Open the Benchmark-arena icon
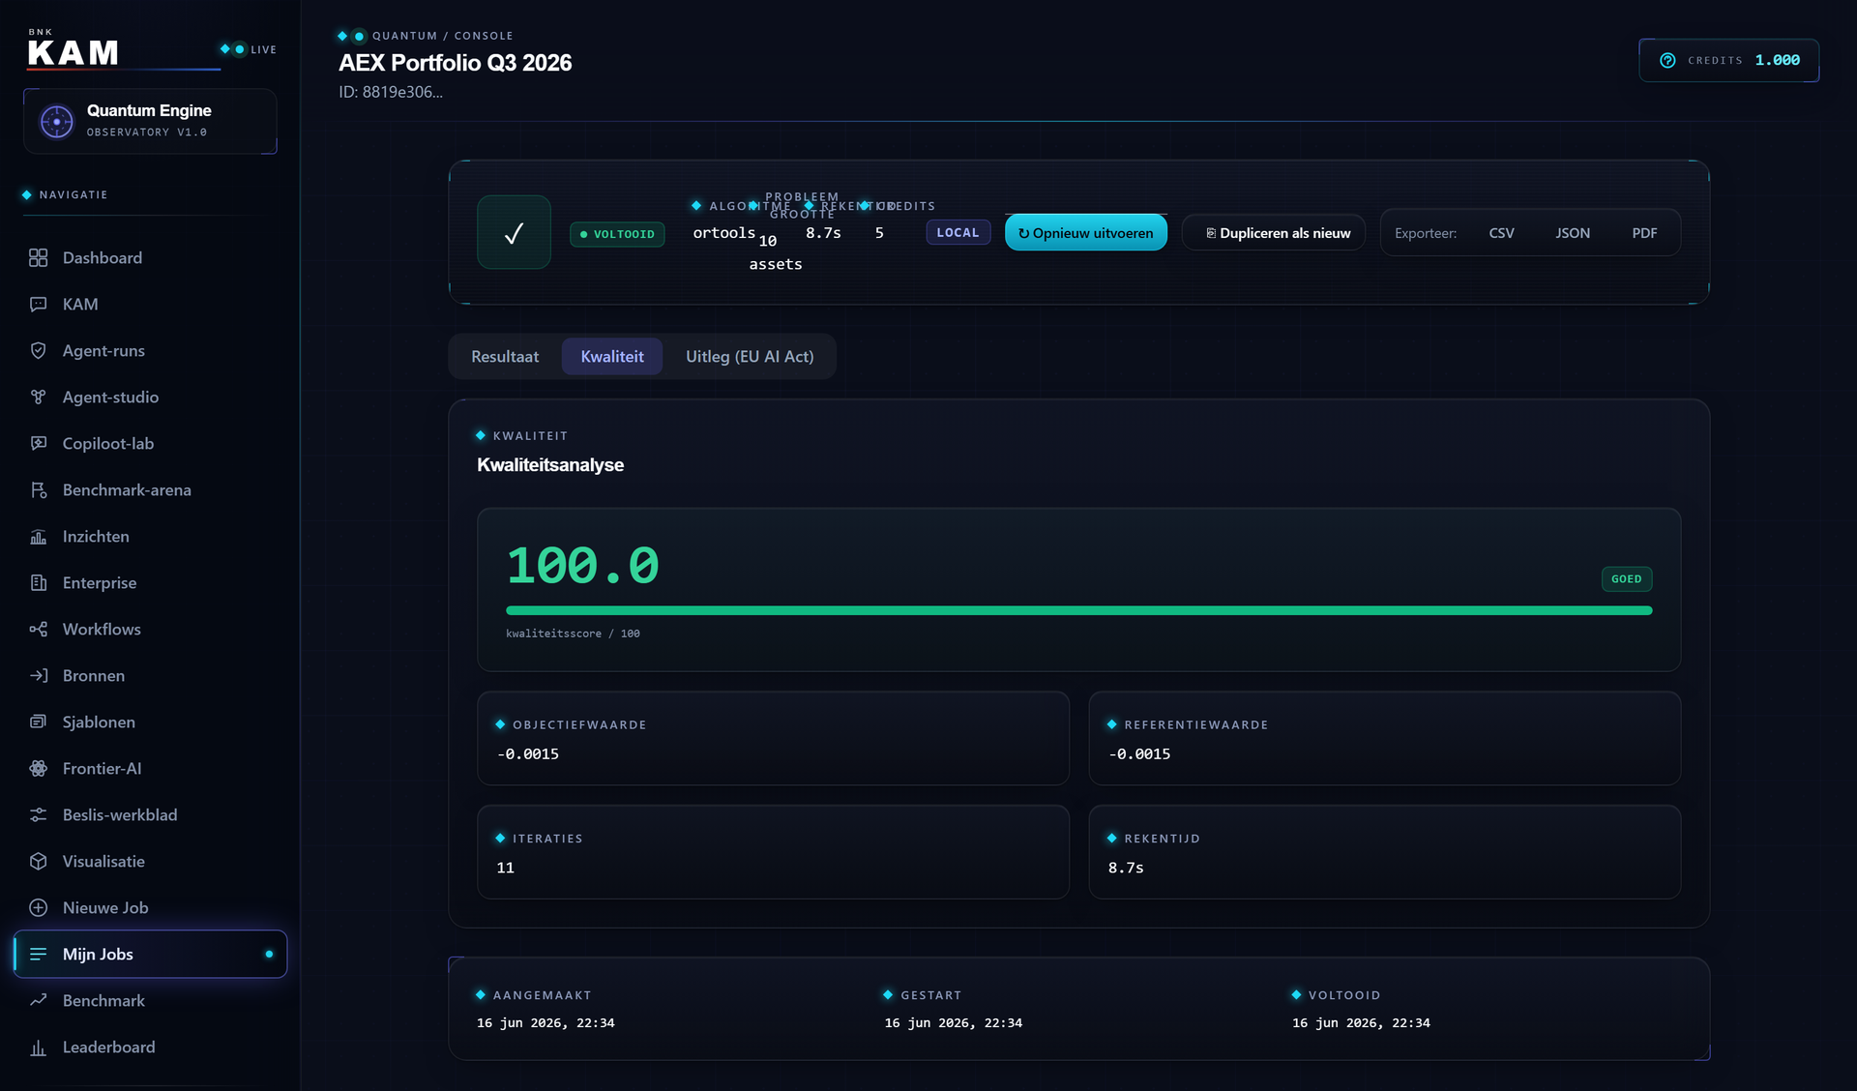Viewport: 1857px width, 1091px height. coord(38,490)
